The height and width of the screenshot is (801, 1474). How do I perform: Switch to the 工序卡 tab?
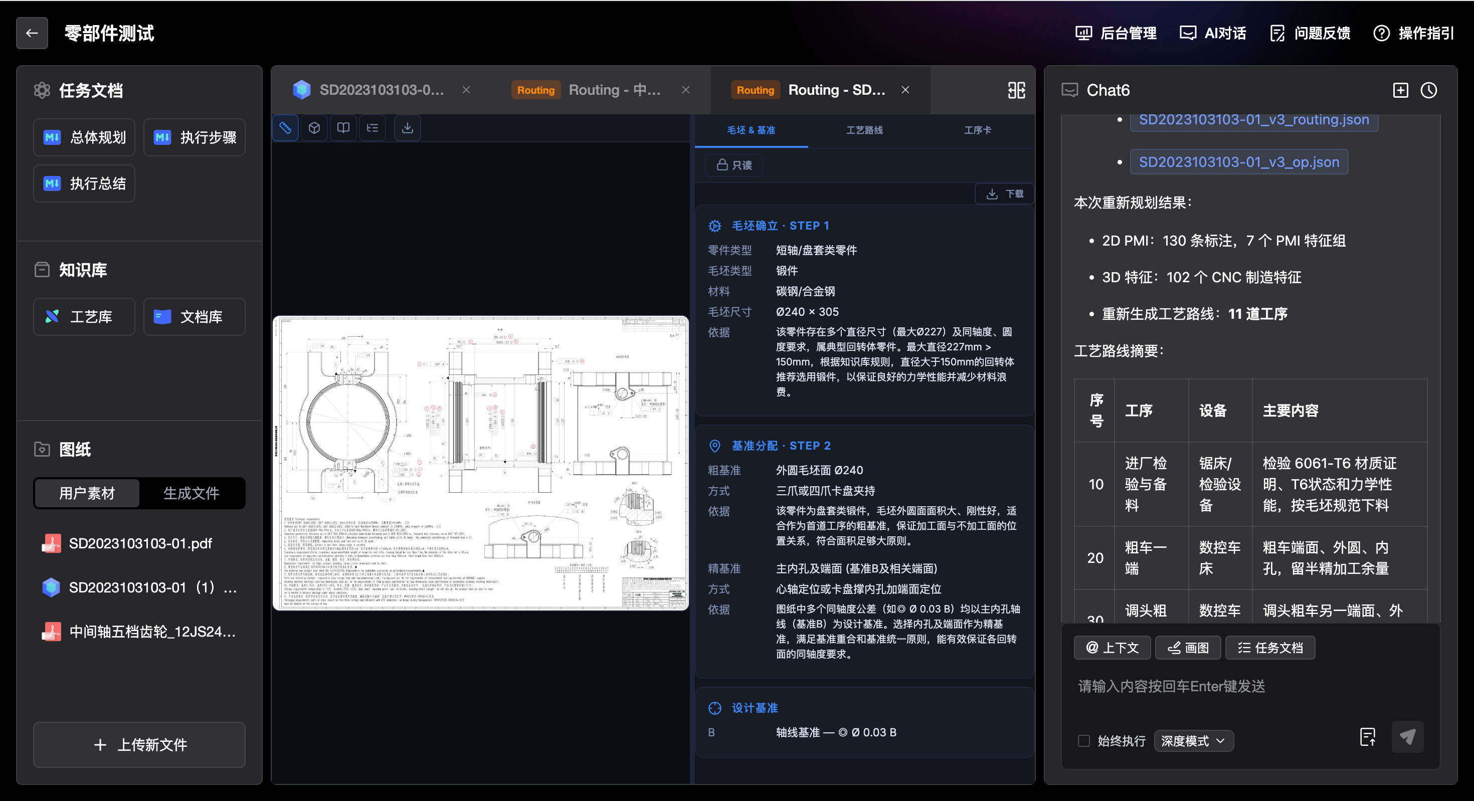tap(978, 130)
